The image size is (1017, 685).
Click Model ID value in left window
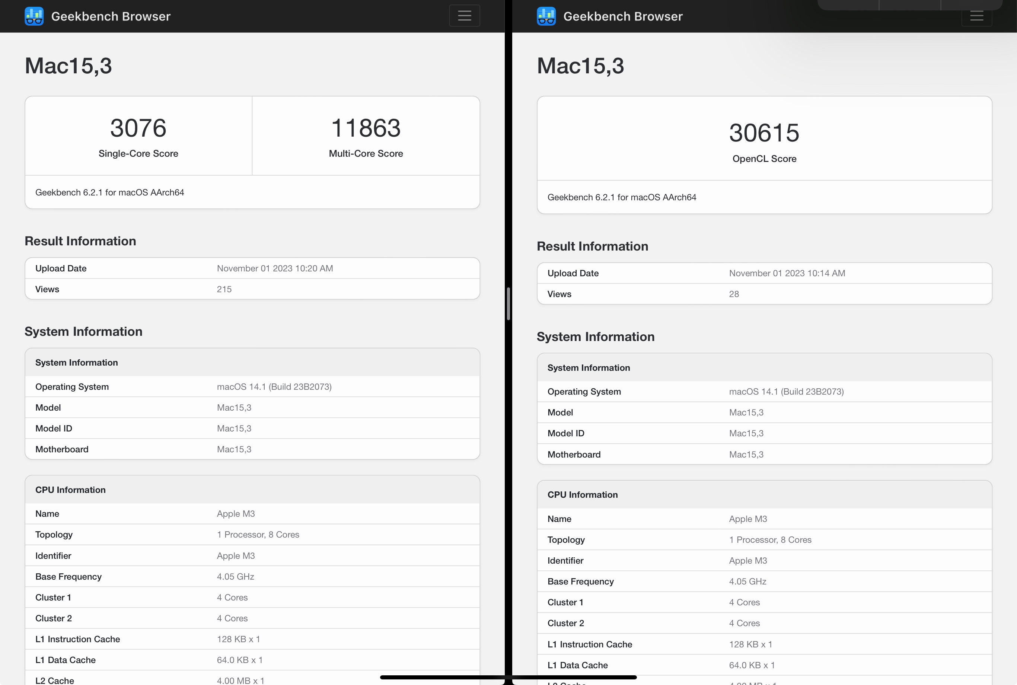(234, 428)
